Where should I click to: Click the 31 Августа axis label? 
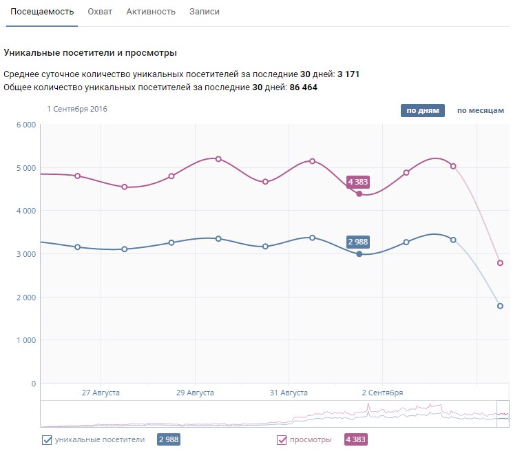(289, 393)
